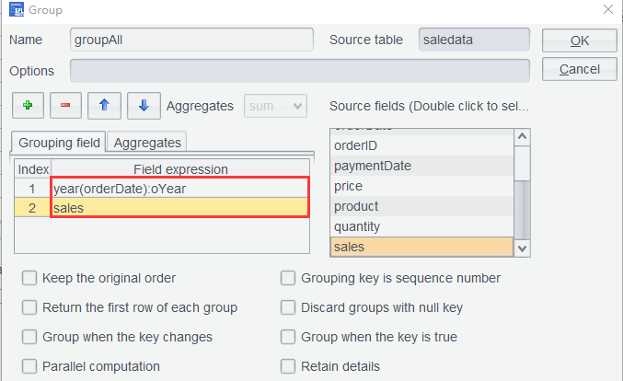The width and height of the screenshot is (623, 381).
Task: Select the Grouping field tab
Action: point(60,142)
